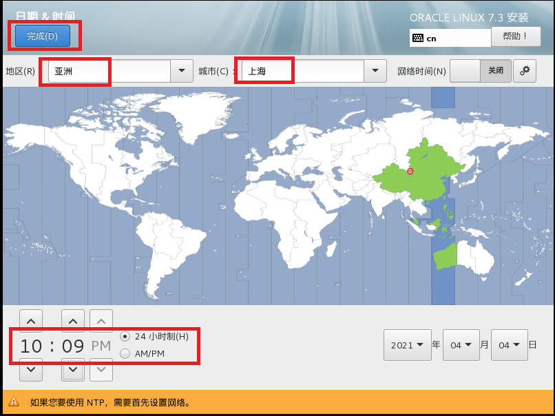This screenshot has width=555, height=416.
Task: Open the 2021 year dropdown
Action: point(408,345)
